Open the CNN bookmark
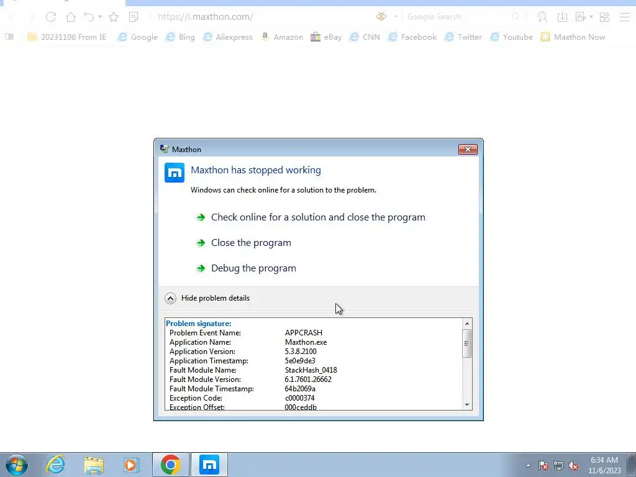The width and height of the screenshot is (636, 477). pos(365,37)
